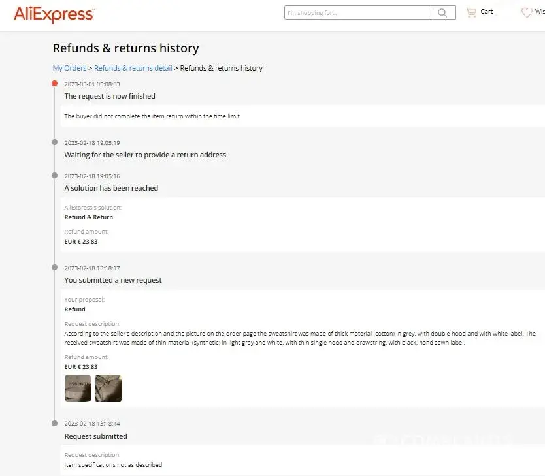Click the red timeline dot for 2023-03-01

[x=55, y=84]
